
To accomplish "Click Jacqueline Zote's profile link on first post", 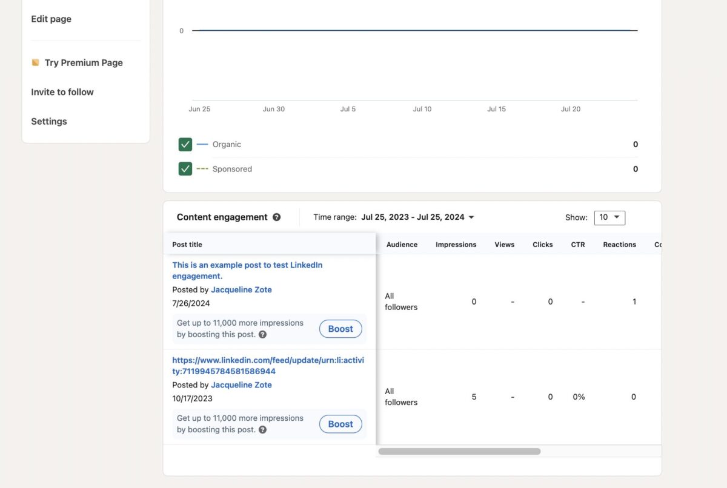I will pos(241,289).
